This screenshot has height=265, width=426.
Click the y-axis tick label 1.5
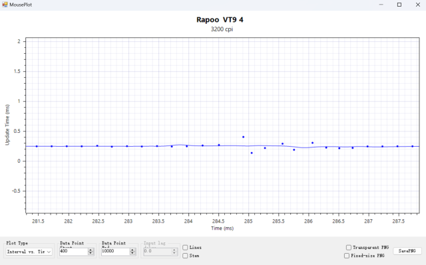pyautogui.click(x=18, y=71)
